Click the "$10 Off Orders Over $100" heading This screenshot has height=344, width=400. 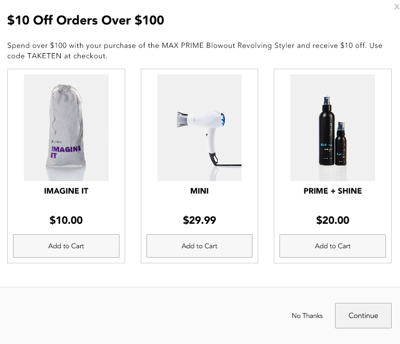85,21
